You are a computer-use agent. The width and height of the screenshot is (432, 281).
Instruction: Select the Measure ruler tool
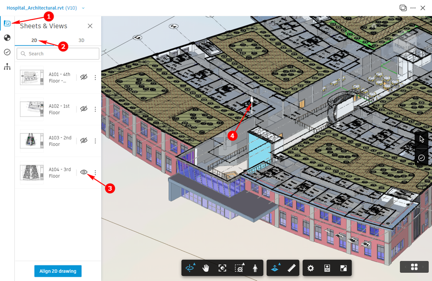291,268
